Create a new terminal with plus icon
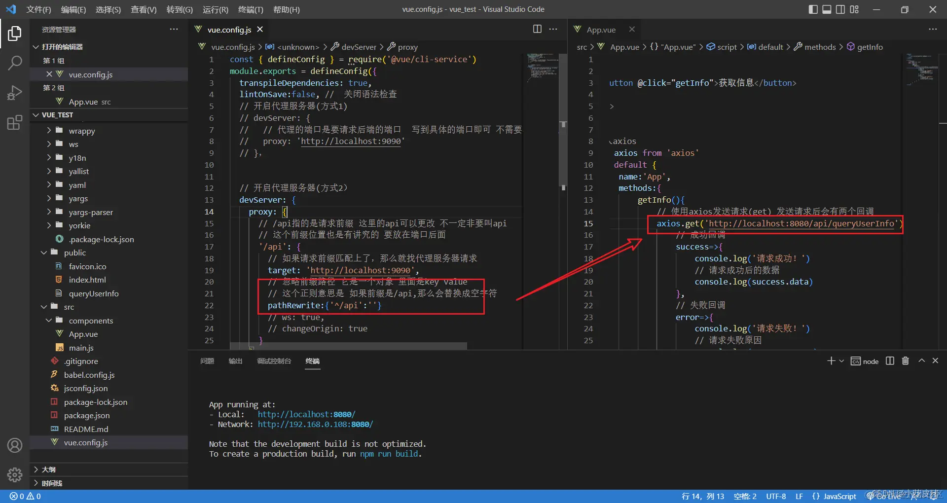 click(x=831, y=361)
